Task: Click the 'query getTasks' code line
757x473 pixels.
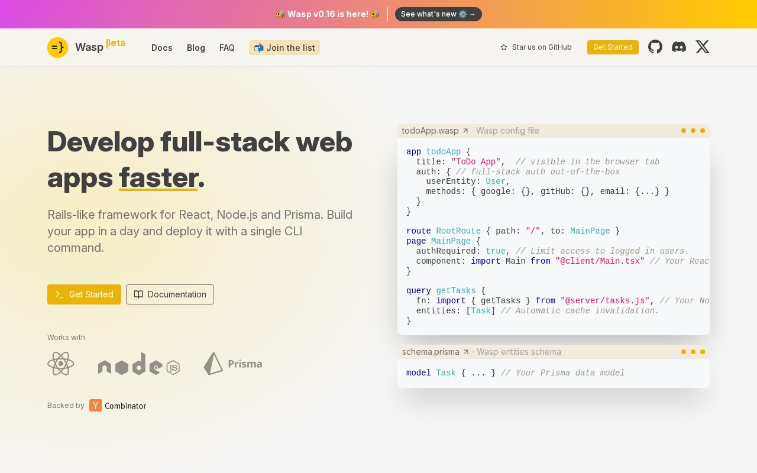Action: tap(446, 291)
